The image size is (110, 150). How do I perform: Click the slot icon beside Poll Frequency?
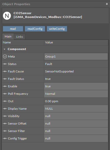point(5,94)
